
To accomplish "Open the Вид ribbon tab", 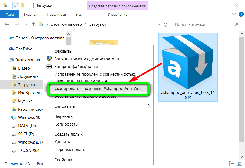I will tap(78, 14).
